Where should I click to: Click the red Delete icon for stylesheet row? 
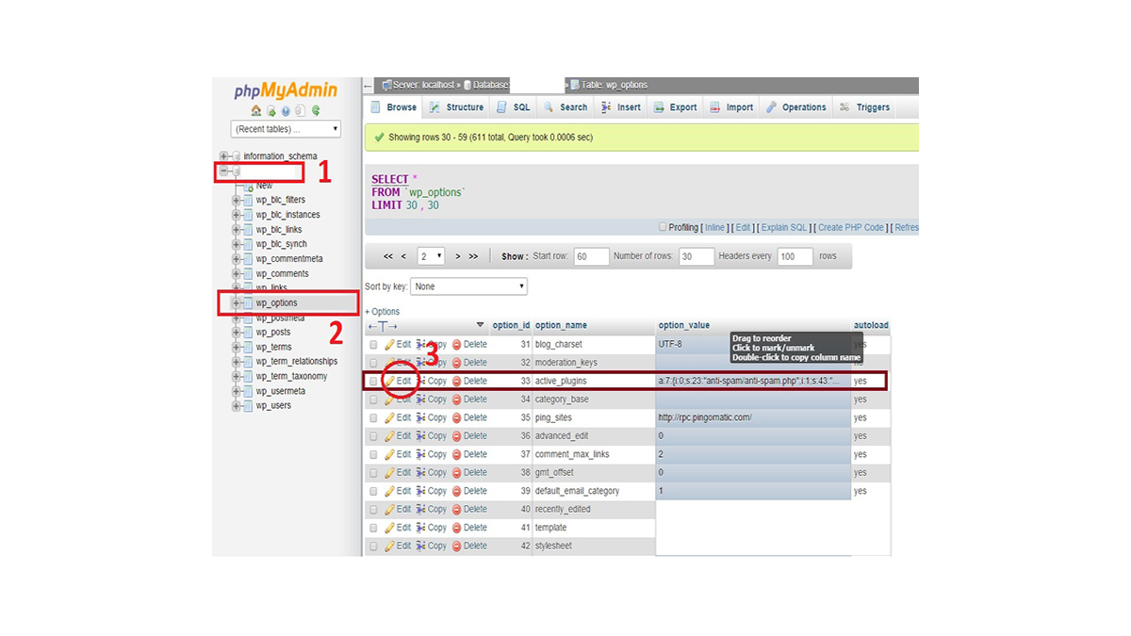point(457,546)
